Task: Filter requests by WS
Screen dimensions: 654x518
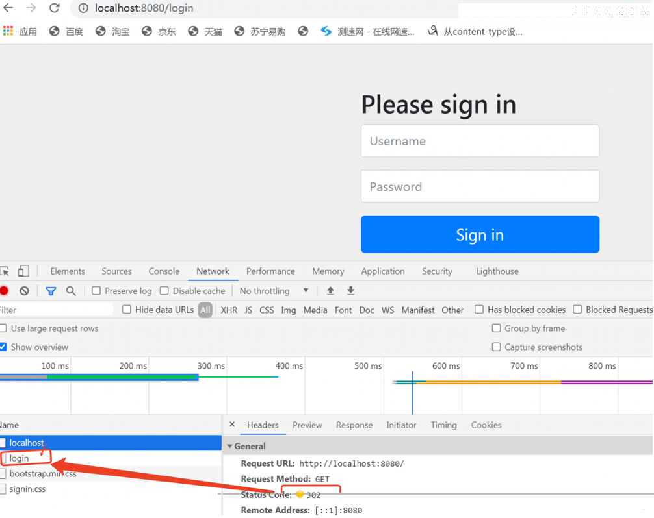Action: 387,310
